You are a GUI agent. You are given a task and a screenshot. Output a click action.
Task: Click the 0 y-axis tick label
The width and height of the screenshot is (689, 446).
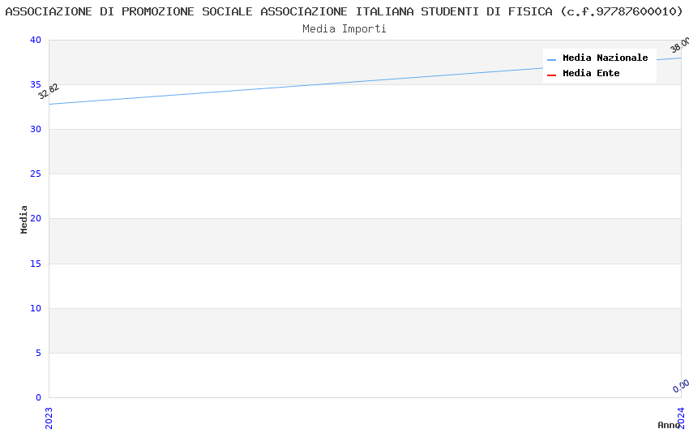click(37, 397)
